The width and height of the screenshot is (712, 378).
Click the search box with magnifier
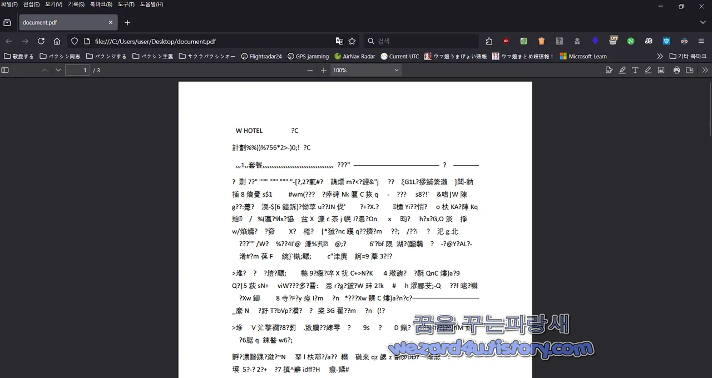point(421,41)
